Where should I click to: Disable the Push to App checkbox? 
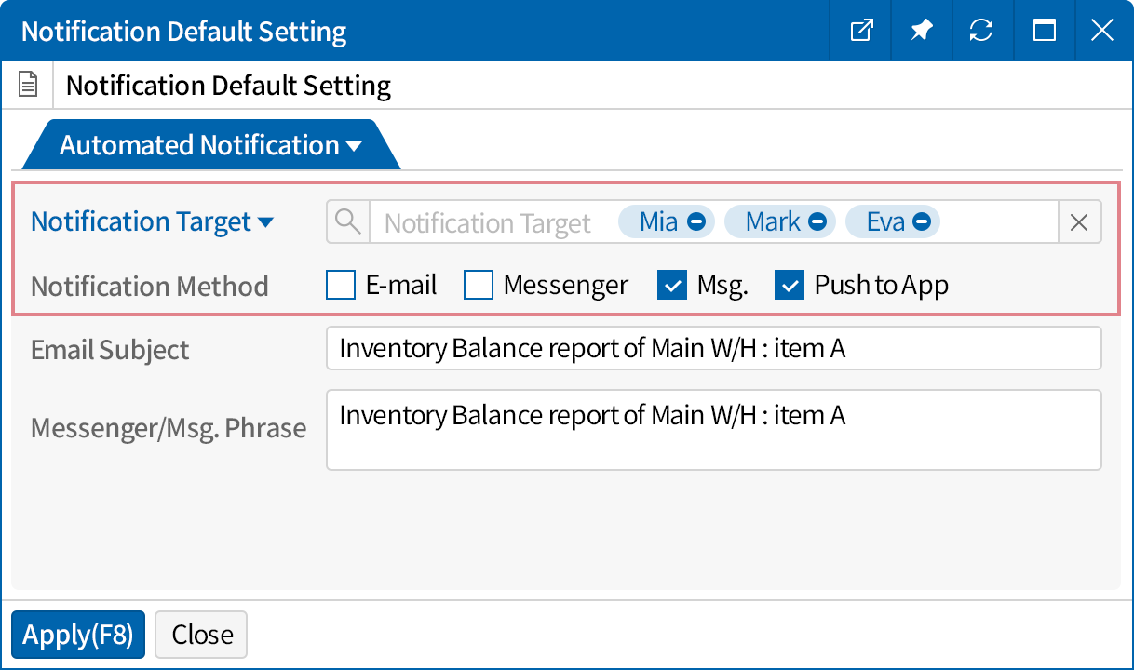point(790,286)
